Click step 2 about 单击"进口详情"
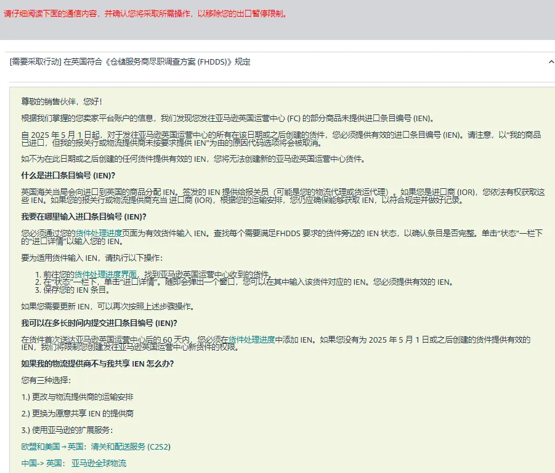Viewport: 555px width, 473px height. tap(244, 282)
